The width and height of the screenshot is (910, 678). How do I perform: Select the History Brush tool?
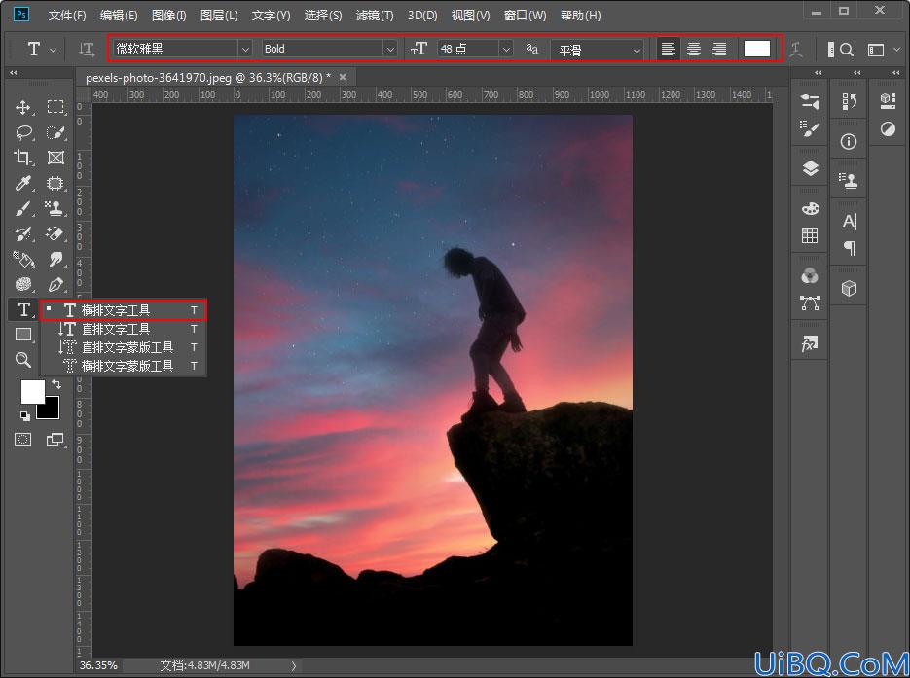(x=23, y=233)
